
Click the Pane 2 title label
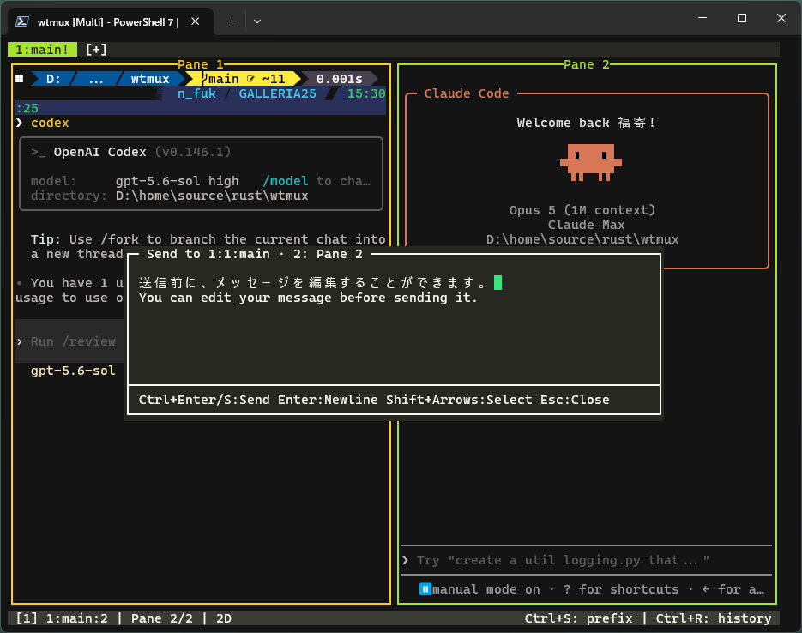point(587,64)
